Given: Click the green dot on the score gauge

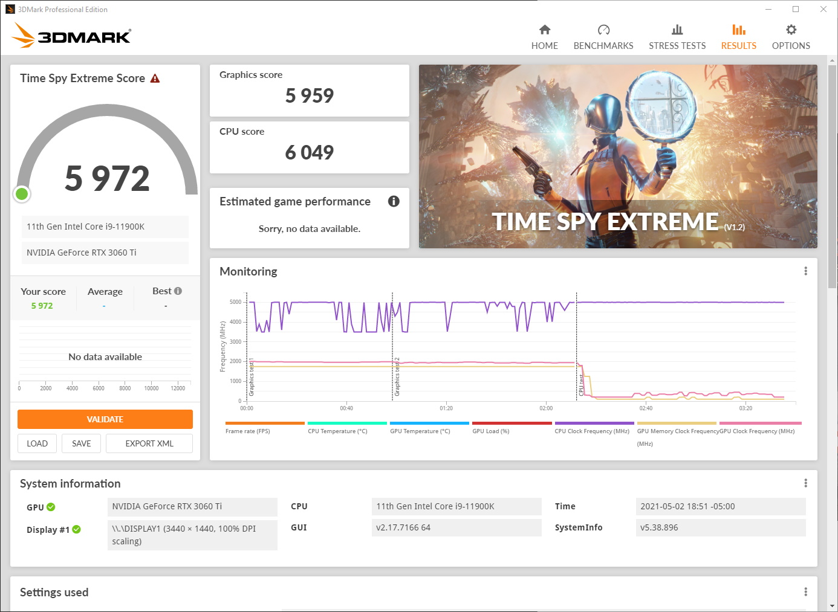Looking at the screenshot, I should click(x=22, y=194).
